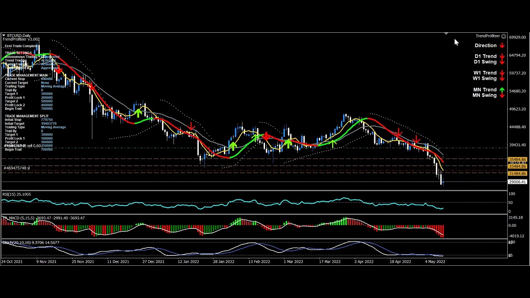530x298 pixels.
Task: Click the 24 Oct 2021 date label
Action: click(12, 262)
